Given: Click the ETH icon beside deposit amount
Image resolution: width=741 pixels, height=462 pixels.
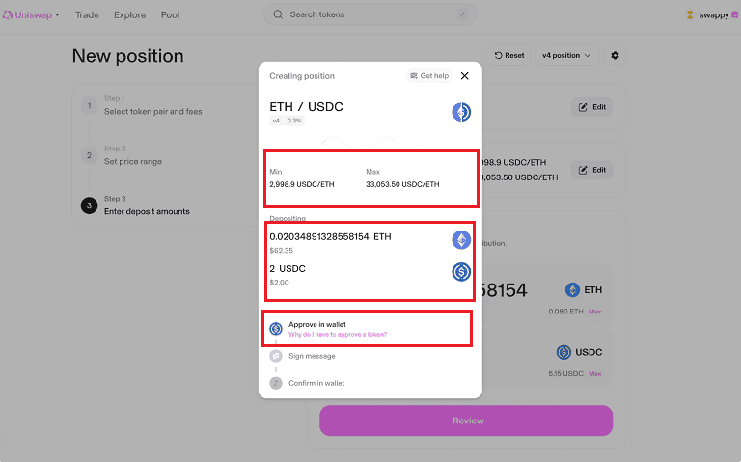Looking at the screenshot, I should [x=461, y=240].
